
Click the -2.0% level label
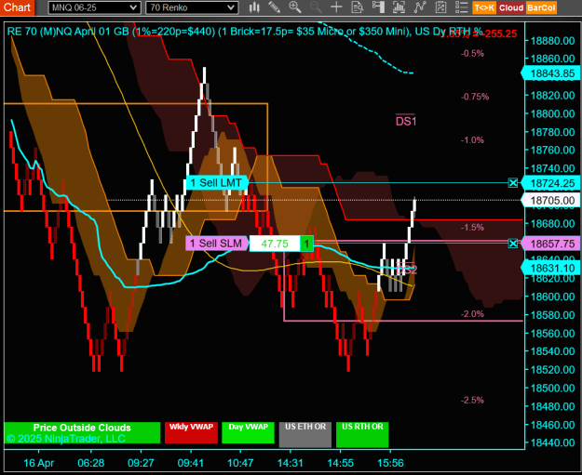coord(472,314)
